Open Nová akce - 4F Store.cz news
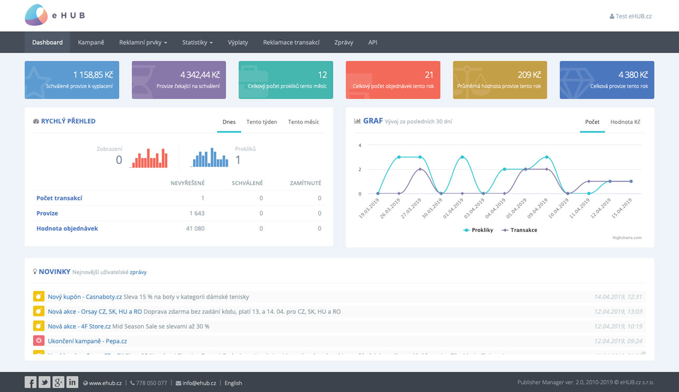The image size is (679, 392). [79, 326]
